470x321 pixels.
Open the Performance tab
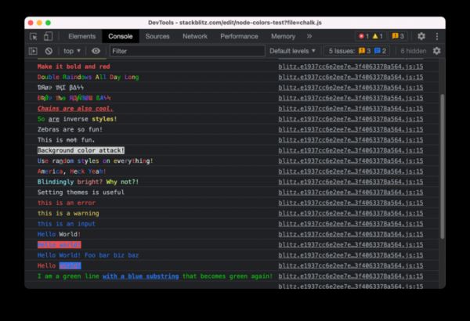click(x=239, y=36)
